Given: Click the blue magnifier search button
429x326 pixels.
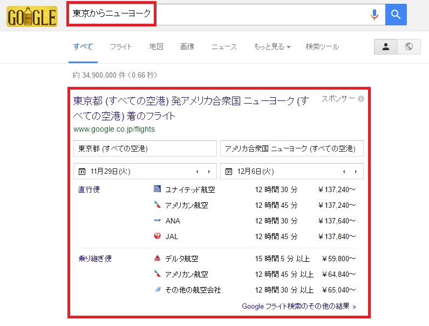Looking at the screenshot, I should 396,15.
